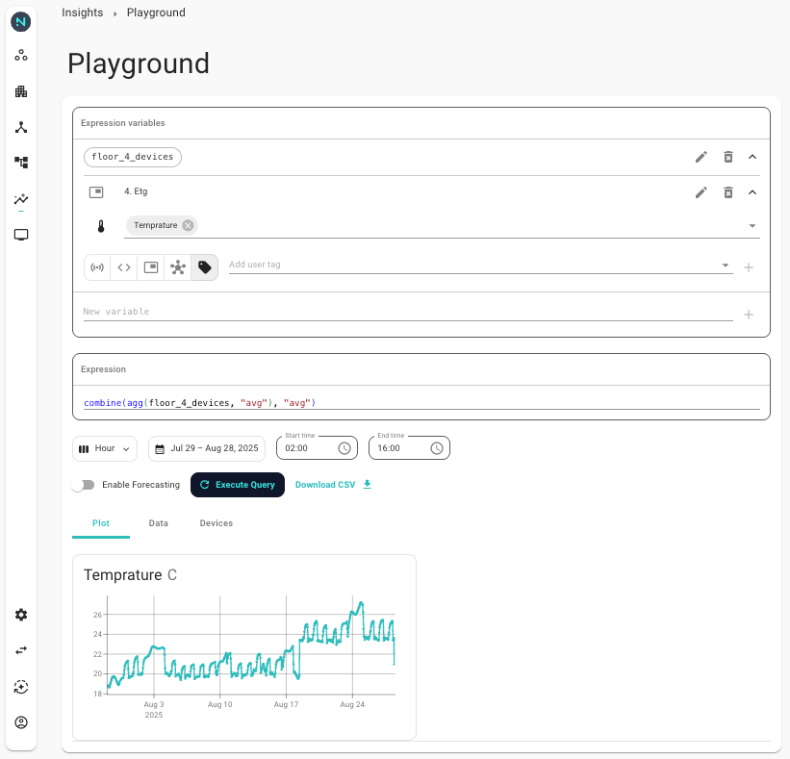Click the Expression variables heading
Viewport: 790px width, 759px height.
[x=123, y=123]
